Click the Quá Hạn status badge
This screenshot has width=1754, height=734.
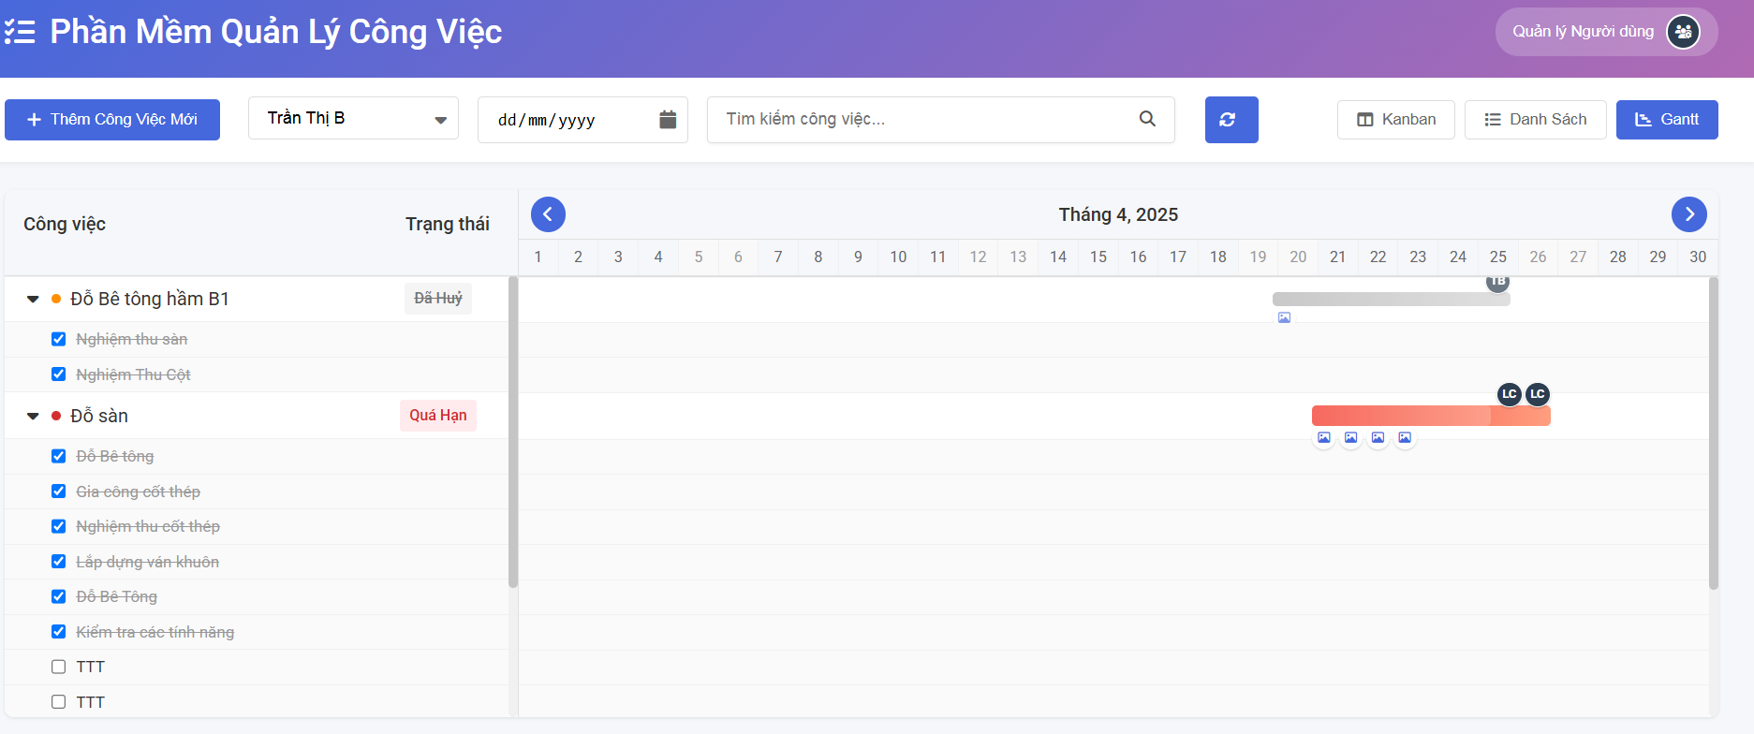click(x=438, y=416)
